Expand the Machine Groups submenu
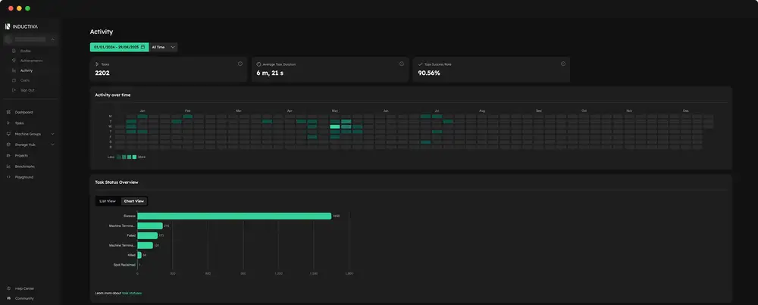 click(52, 133)
